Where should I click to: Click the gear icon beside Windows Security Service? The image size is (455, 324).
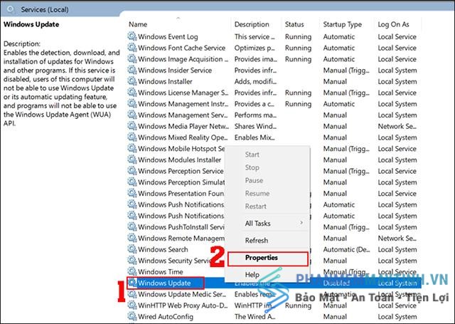click(132, 260)
